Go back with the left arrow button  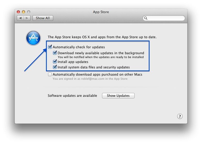20,18
